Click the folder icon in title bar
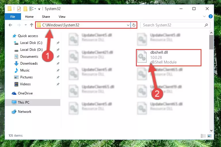The height and width of the screenshot is (147, 221). 9,9
